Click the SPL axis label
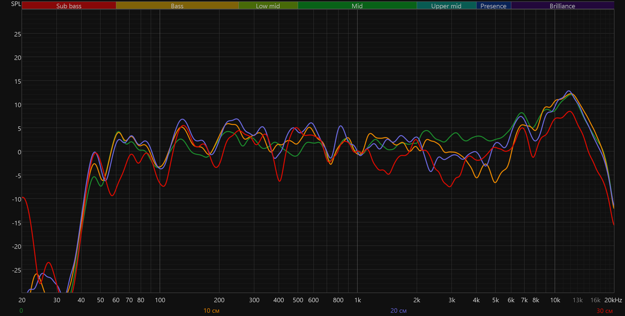The height and width of the screenshot is (316, 625). coord(16,5)
